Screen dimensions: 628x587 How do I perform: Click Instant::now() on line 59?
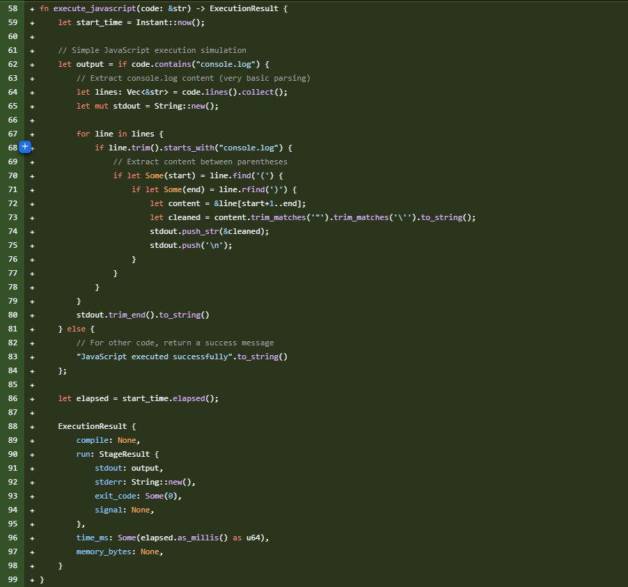click(170, 22)
